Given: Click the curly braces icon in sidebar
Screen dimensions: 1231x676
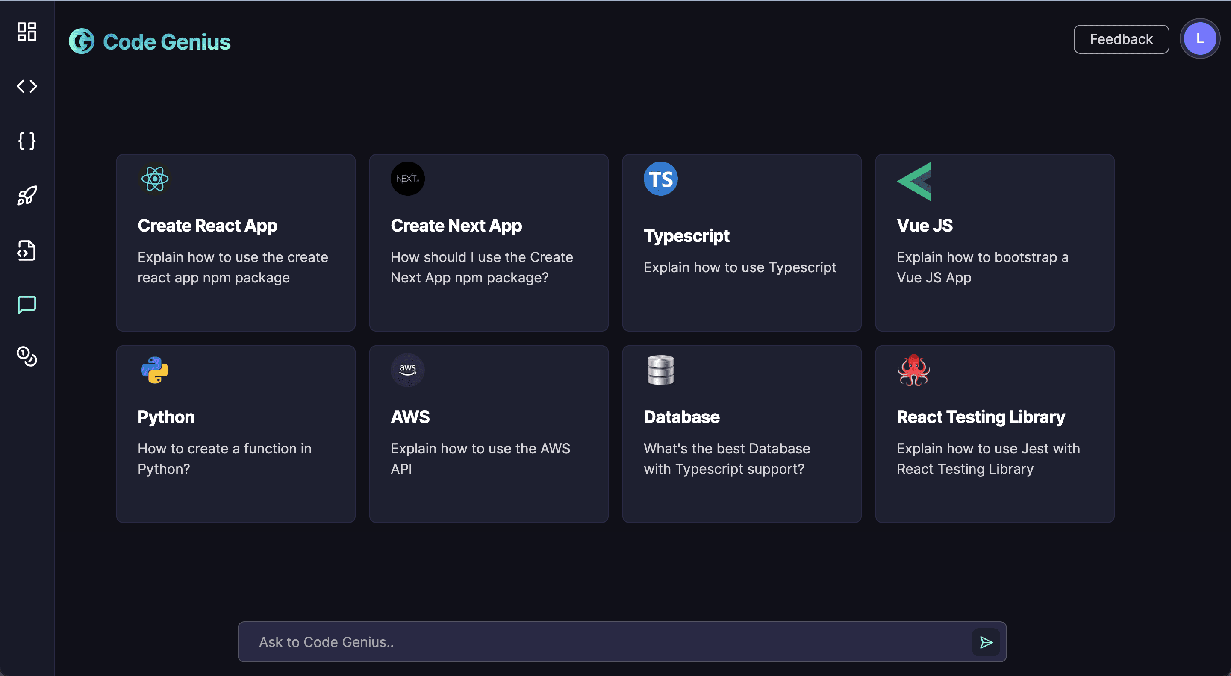Looking at the screenshot, I should pos(26,141).
